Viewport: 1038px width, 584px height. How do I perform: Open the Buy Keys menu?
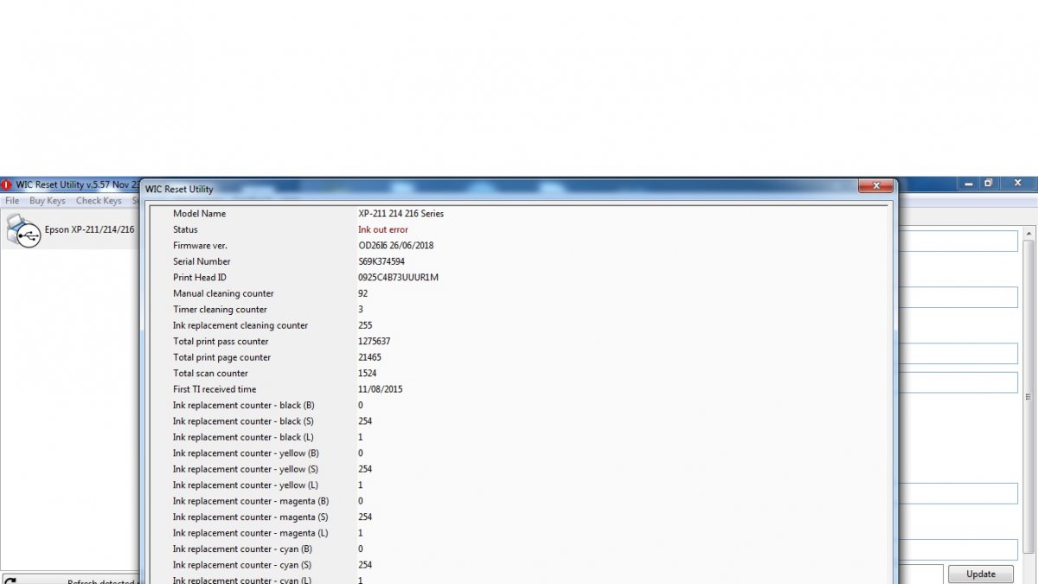click(x=48, y=201)
